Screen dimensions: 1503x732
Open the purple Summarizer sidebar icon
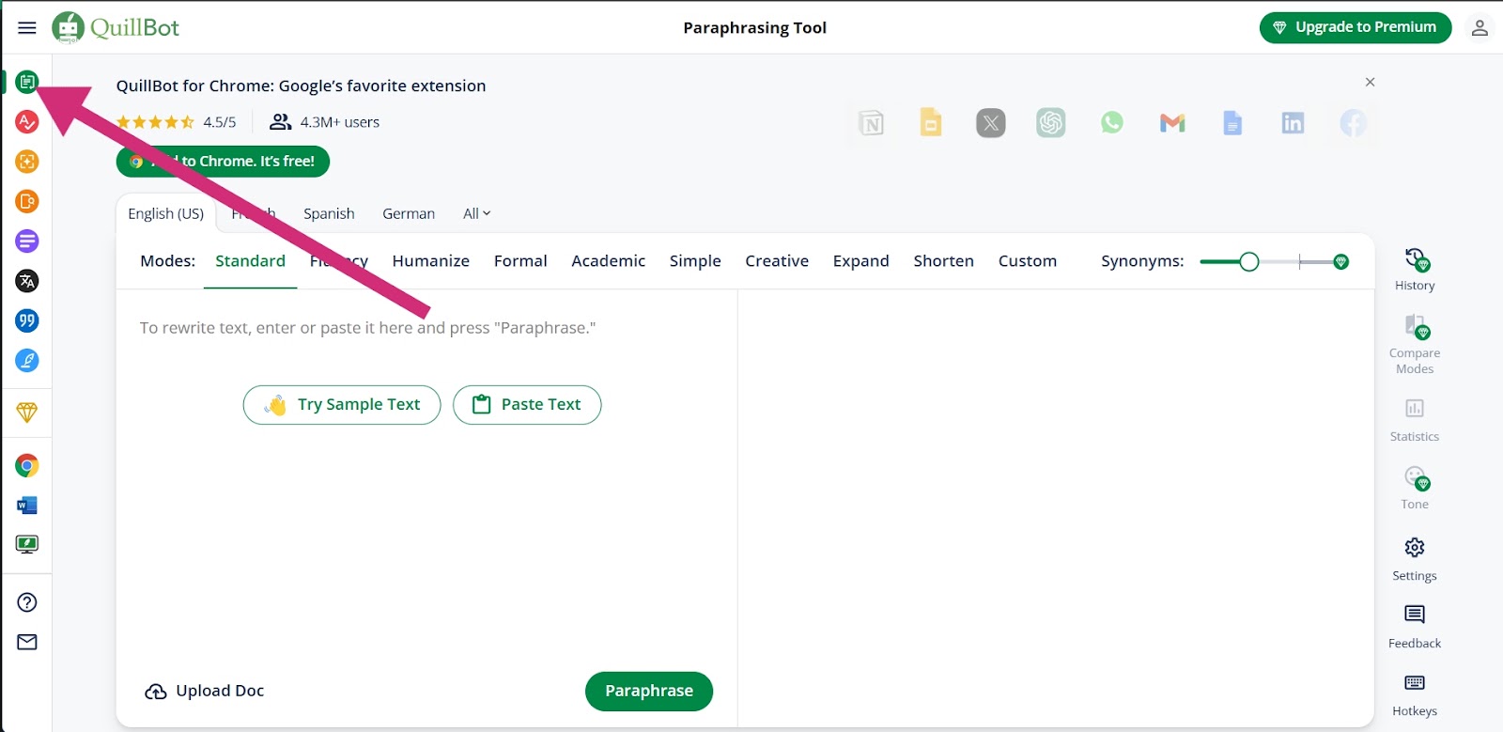click(27, 241)
